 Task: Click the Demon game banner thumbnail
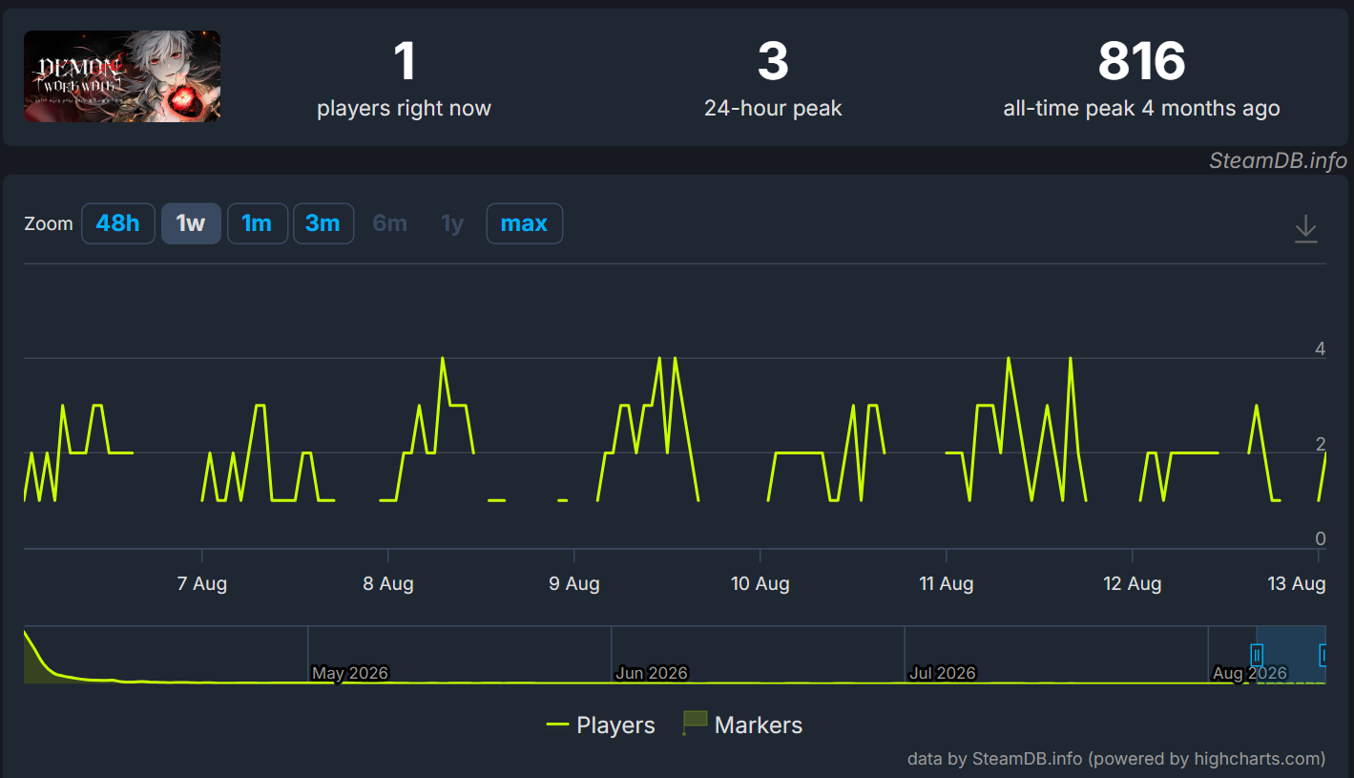122,76
